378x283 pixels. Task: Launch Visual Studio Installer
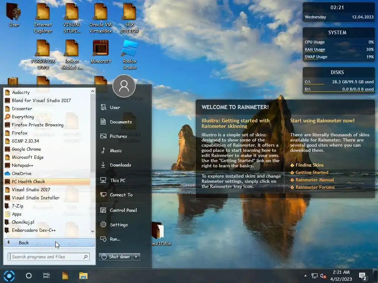47,198
